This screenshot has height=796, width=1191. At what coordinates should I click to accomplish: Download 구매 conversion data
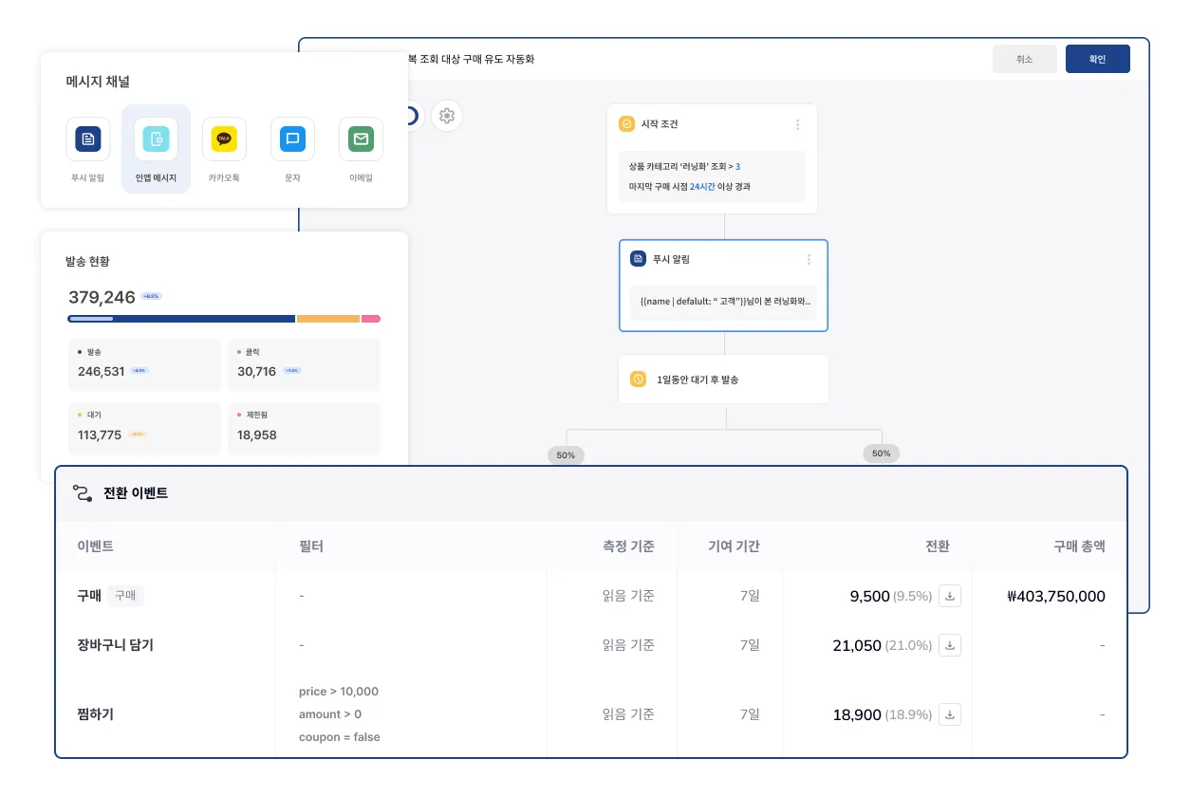[950, 596]
